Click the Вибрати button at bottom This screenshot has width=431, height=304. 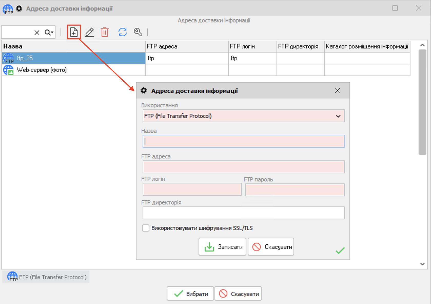[x=190, y=294]
